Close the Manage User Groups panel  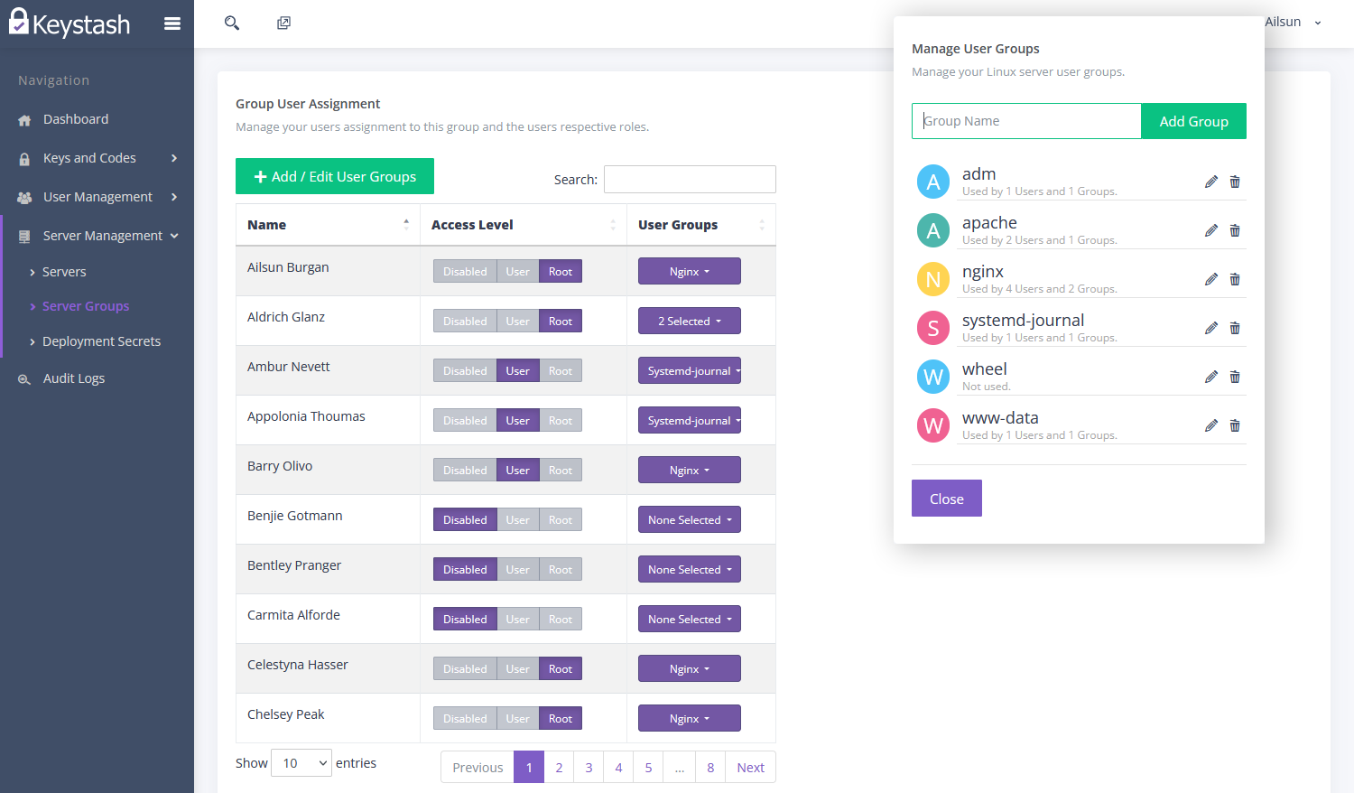pyautogui.click(x=946, y=498)
